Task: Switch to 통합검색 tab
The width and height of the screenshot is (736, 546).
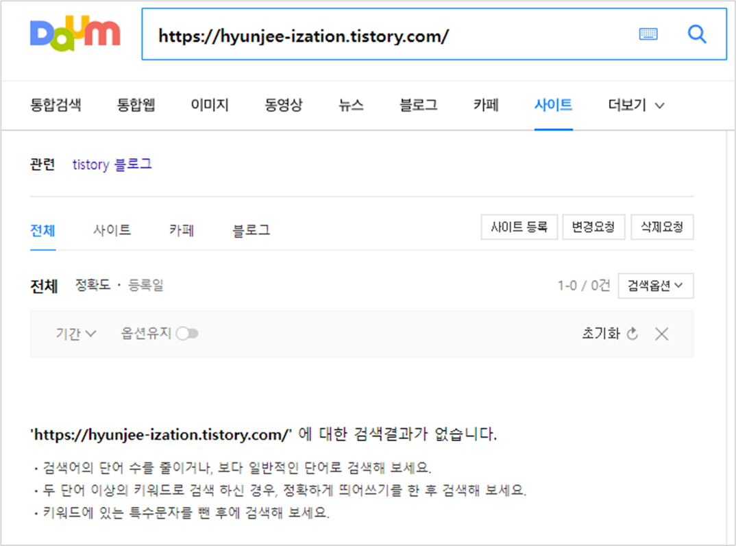Action: pyautogui.click(x=56, y=105)
